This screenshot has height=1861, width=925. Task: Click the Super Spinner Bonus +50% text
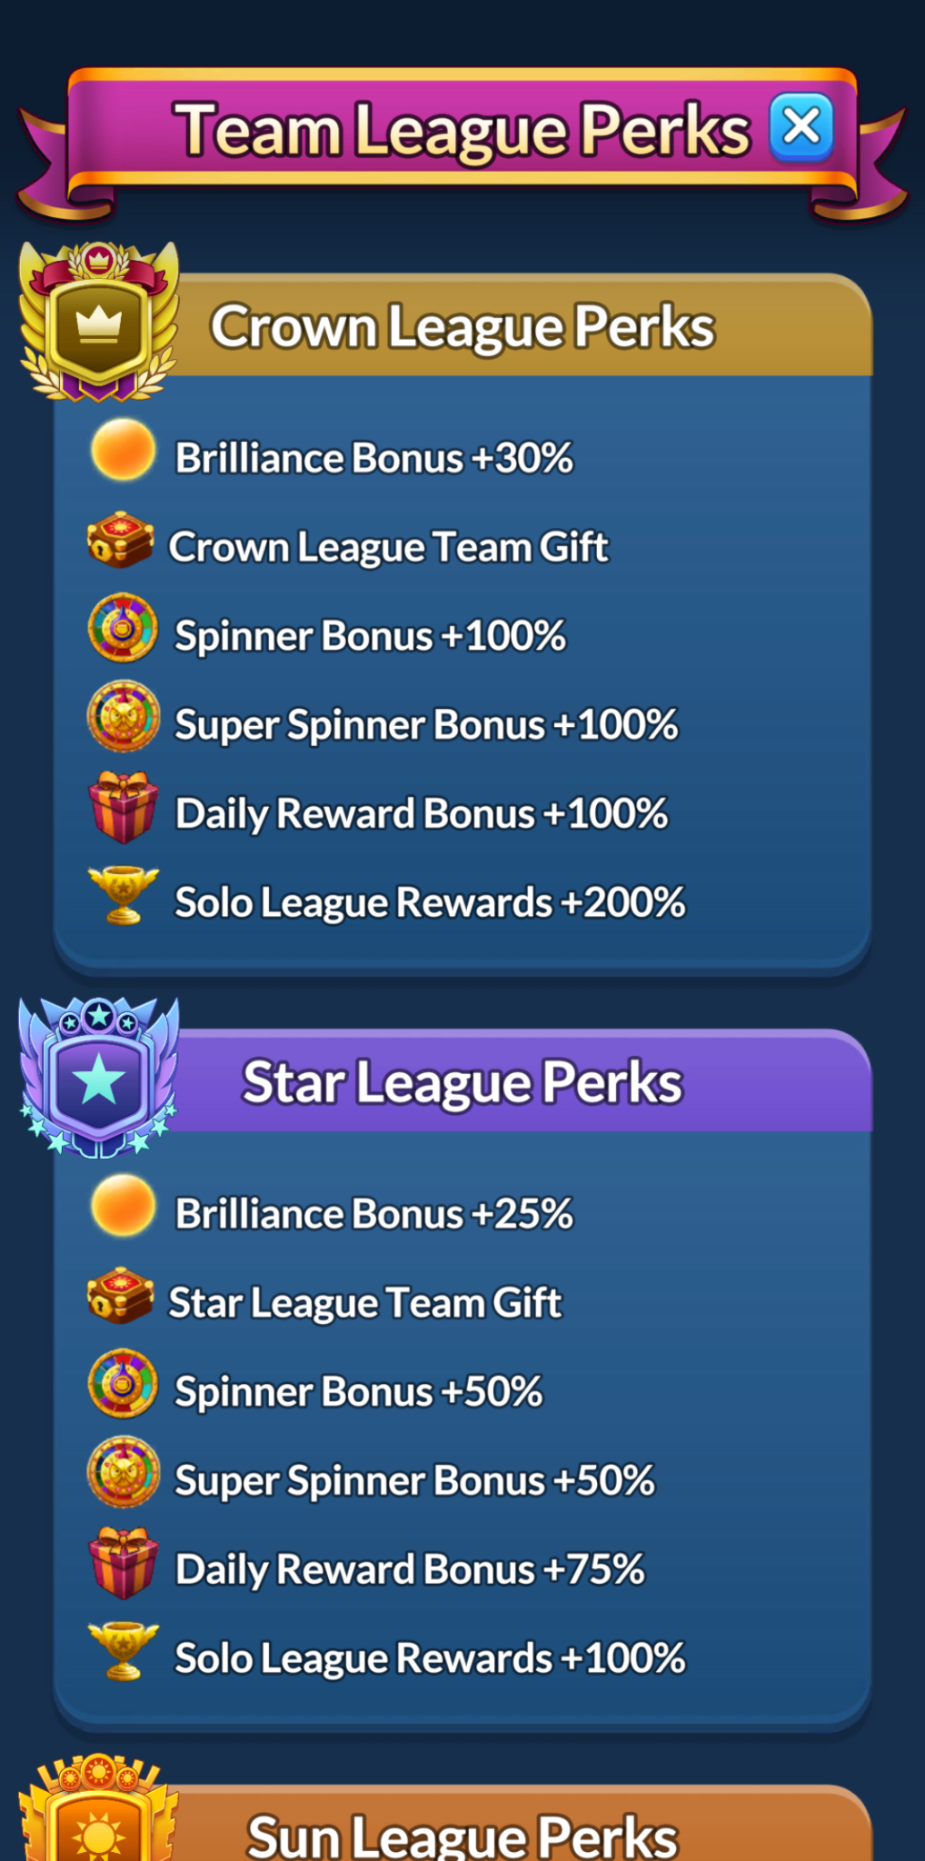(414, 1480)
